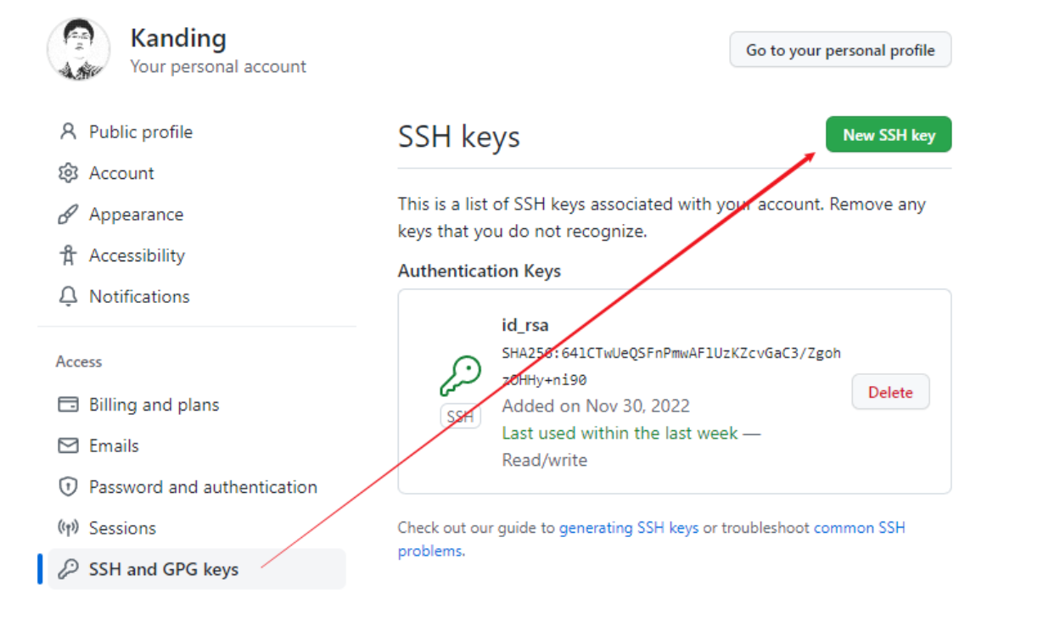
Task: Click the Accessibility figure icon
Action: [68, 255]
